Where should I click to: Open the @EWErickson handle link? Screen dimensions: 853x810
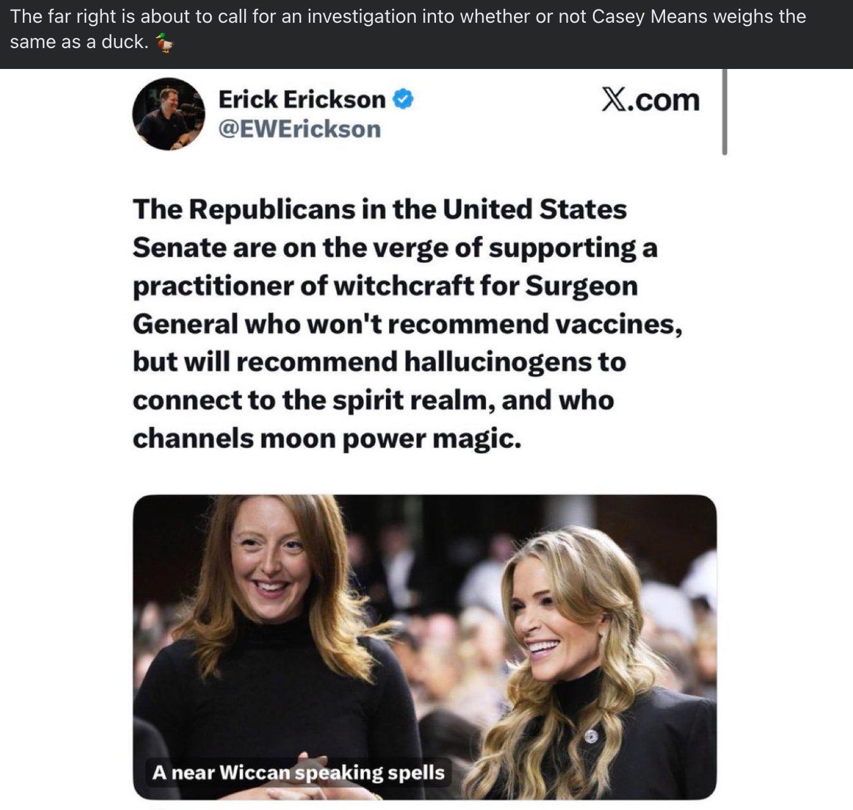pos(299,129)
